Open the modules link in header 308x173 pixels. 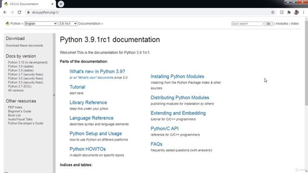tap(282, 24)
